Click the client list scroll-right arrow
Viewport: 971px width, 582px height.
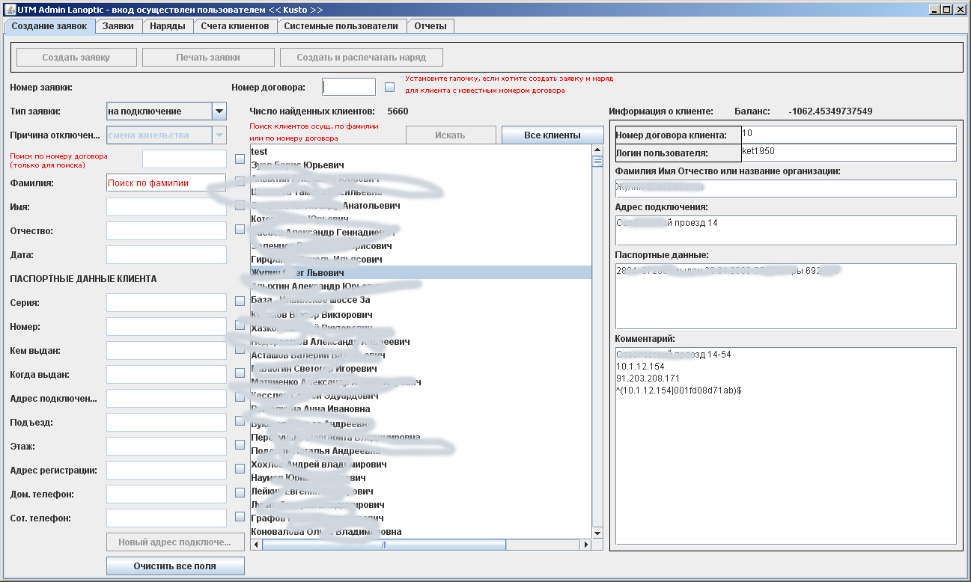point(585,545)
